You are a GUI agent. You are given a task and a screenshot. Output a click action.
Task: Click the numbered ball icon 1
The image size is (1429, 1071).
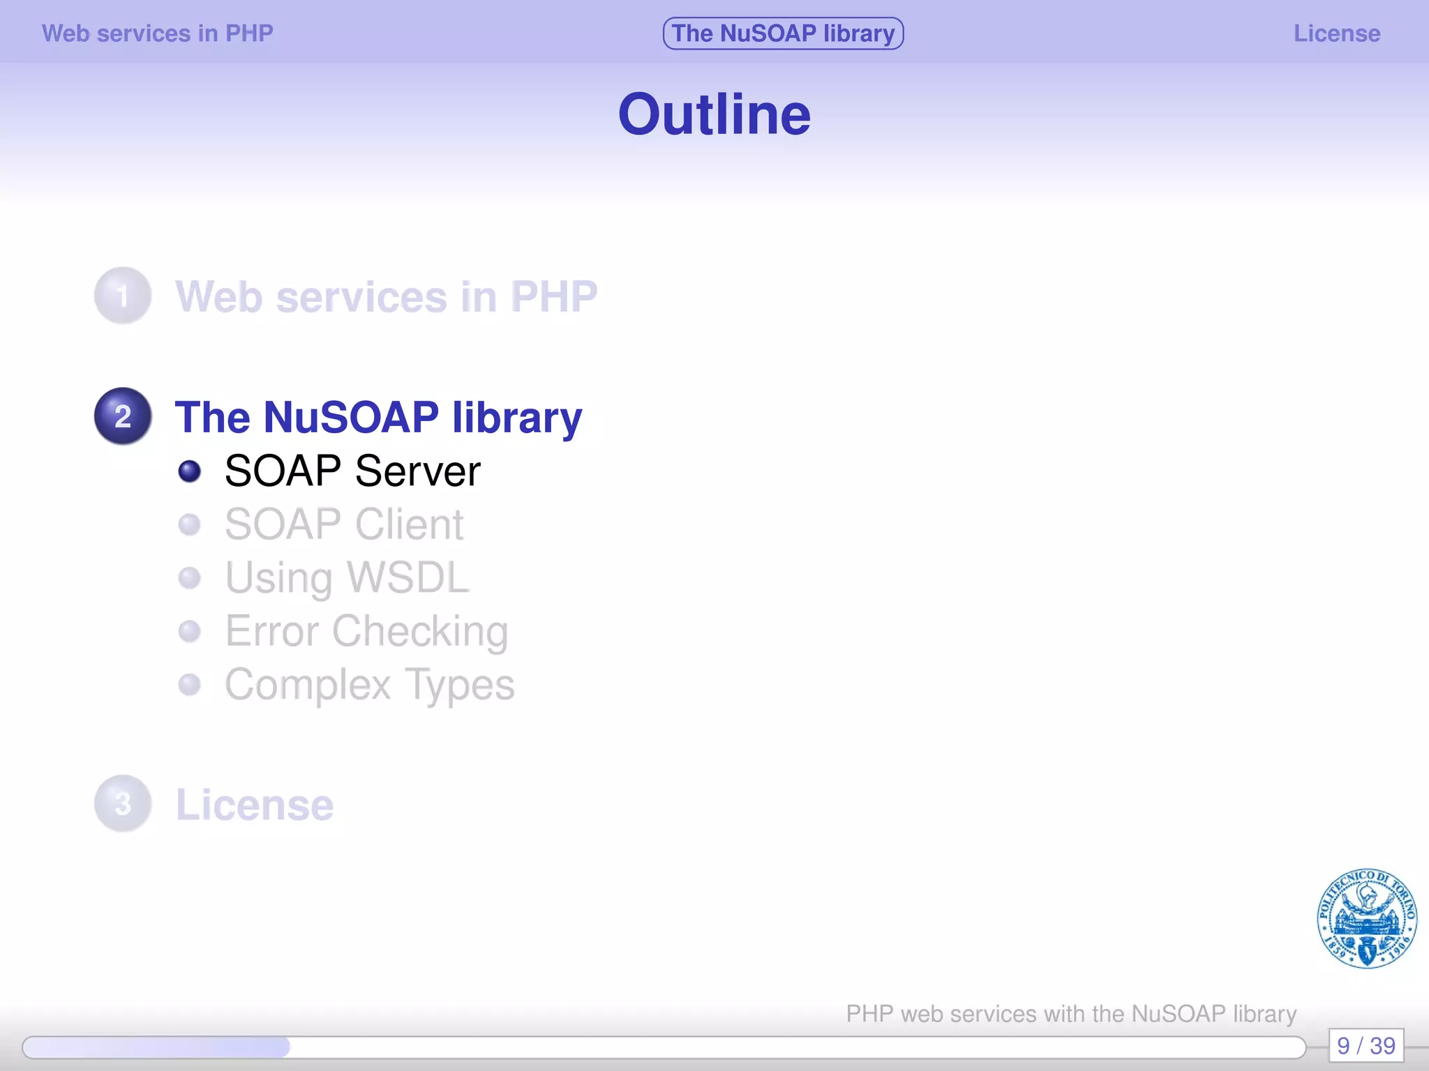(x=123, y=296)
